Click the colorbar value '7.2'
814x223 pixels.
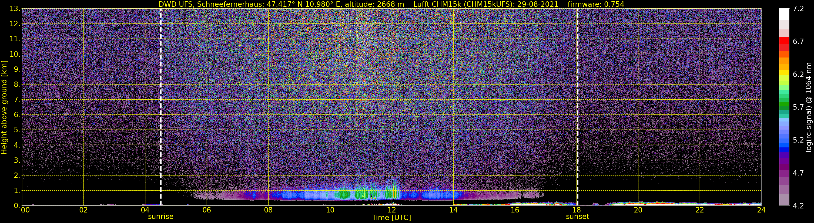tap(798, 9)
